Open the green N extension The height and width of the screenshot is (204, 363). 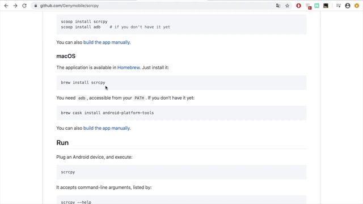pyautogui.click(x=316, y=6)
